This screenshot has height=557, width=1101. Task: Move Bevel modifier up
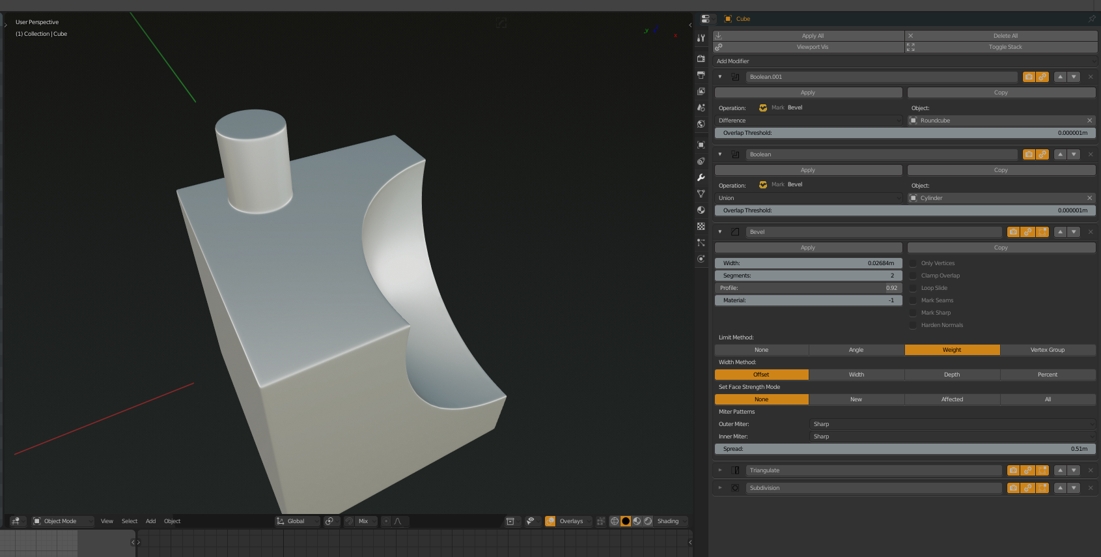pyautogui.click(x=1060, y=232)
